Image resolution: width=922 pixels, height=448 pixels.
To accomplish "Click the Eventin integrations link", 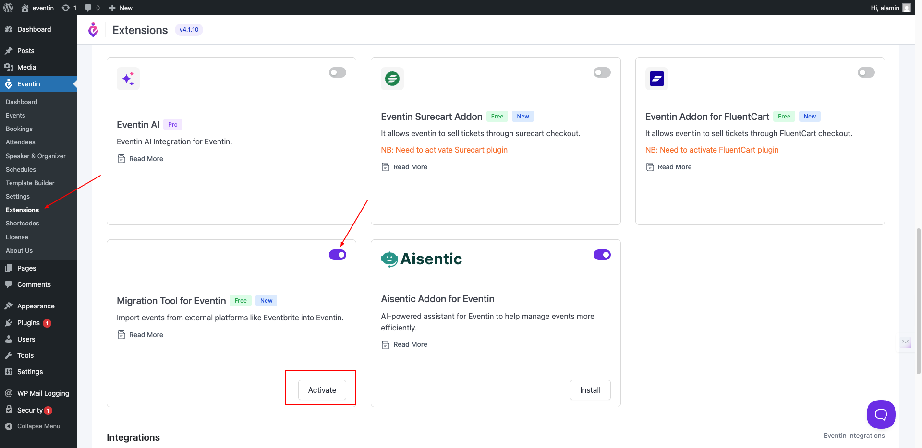I will 854,436.
